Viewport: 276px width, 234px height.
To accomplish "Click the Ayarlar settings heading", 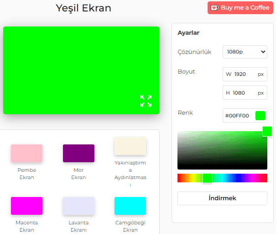I will [x=188, y=33].
